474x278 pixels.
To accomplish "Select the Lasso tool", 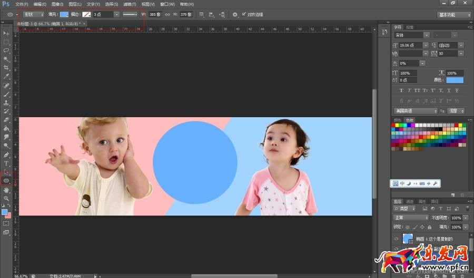I will click(x=6, y=50).
